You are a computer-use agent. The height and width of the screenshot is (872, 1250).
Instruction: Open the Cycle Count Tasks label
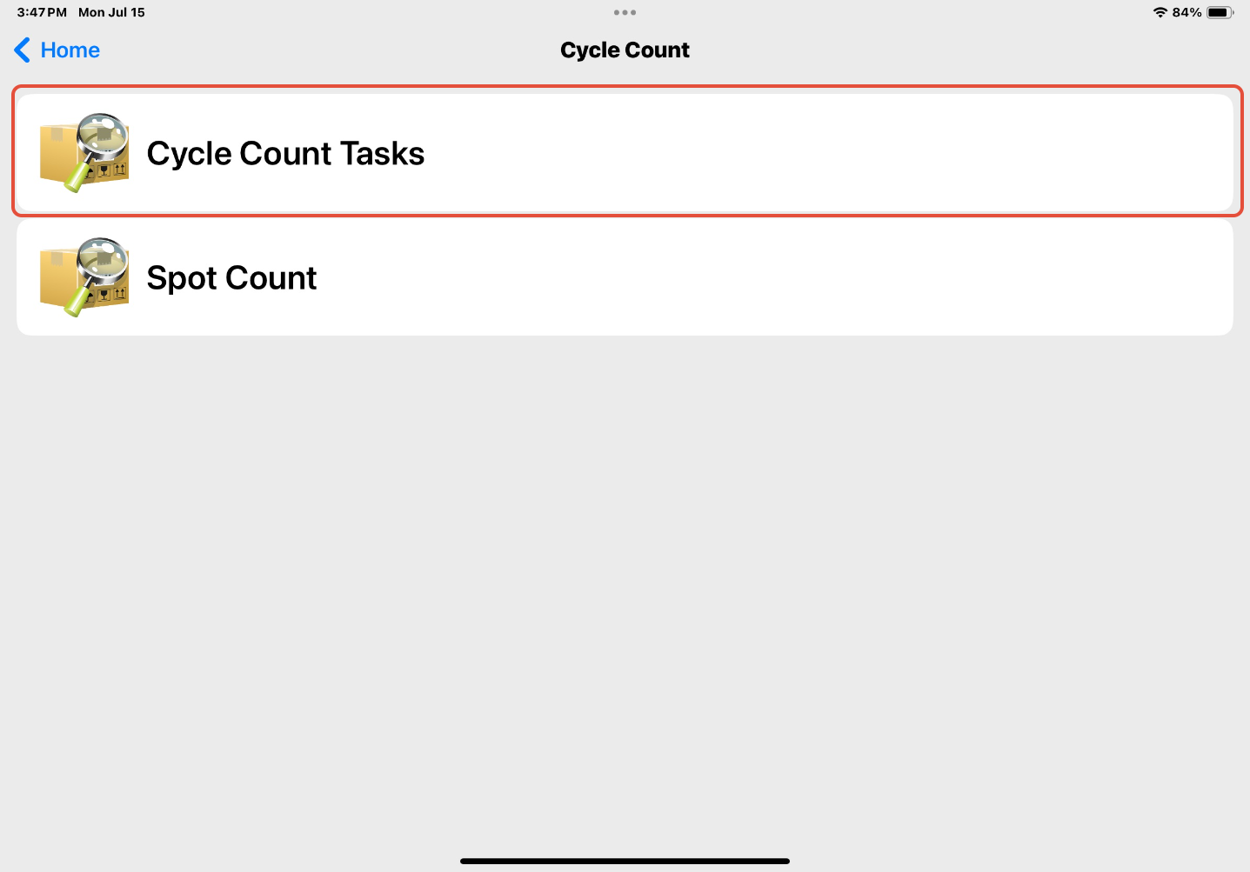285,154
